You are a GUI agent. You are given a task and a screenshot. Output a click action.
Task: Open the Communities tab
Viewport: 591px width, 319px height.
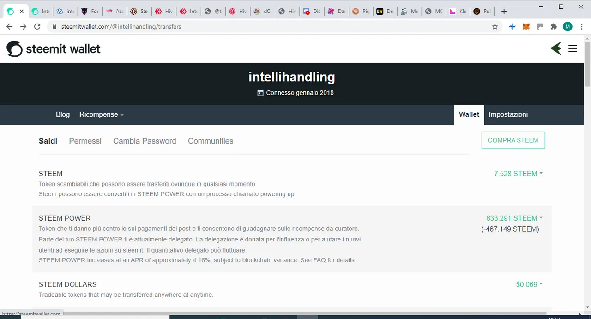pyautogui.click(x=211, y=141)
